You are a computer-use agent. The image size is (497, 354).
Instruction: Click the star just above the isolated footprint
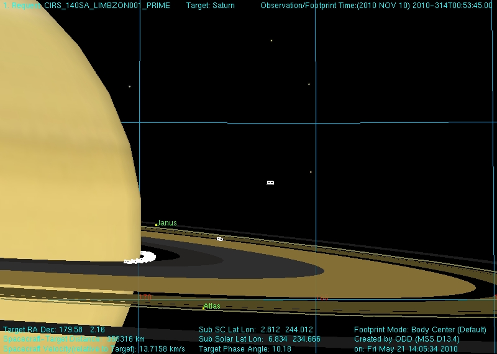[311, 172]
